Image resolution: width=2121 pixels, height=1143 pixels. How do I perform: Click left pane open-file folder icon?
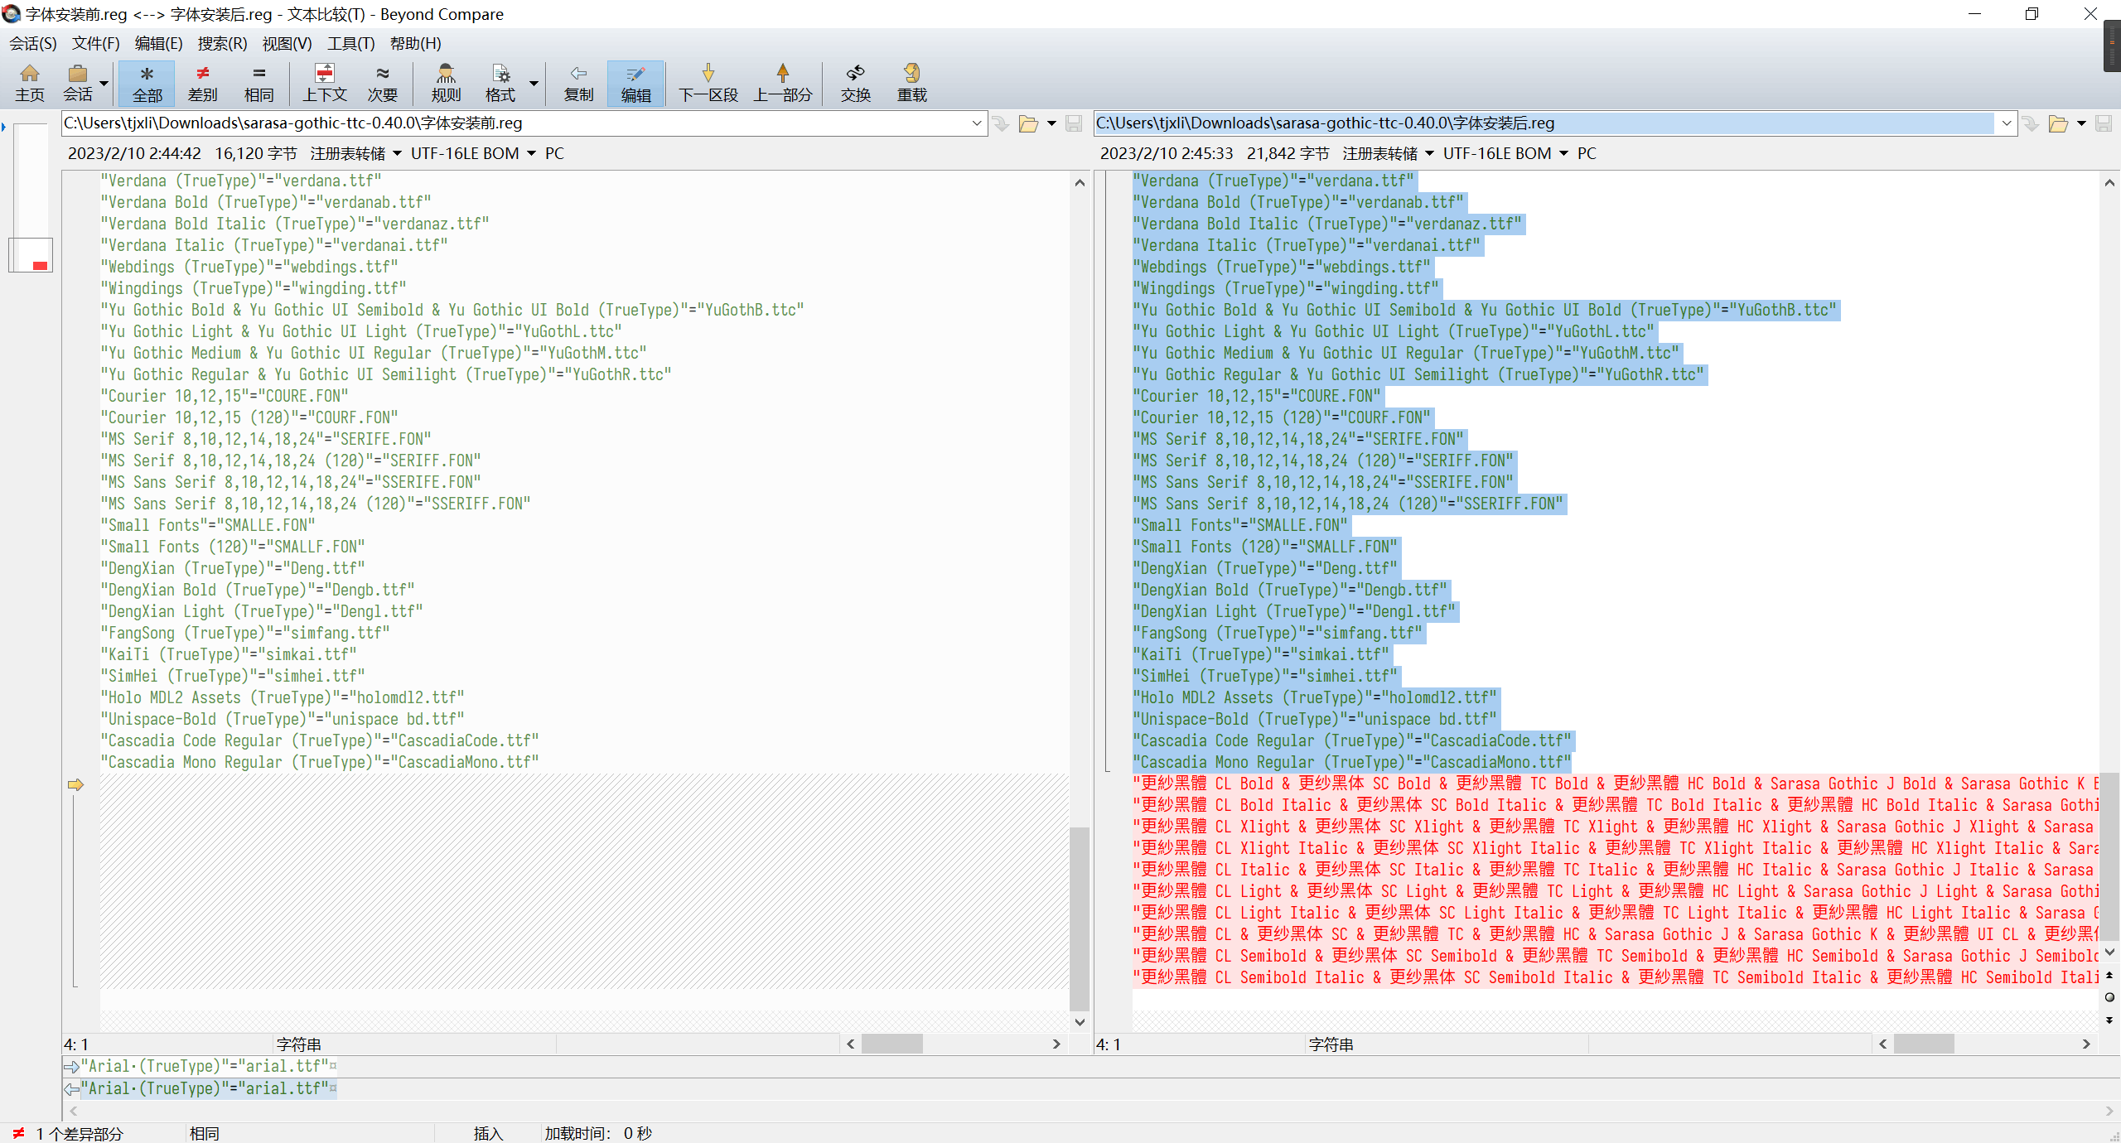coord(1028,124)
